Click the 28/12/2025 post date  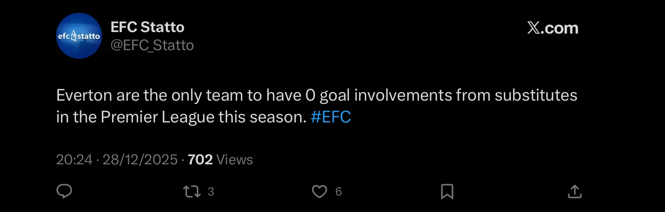140,159
